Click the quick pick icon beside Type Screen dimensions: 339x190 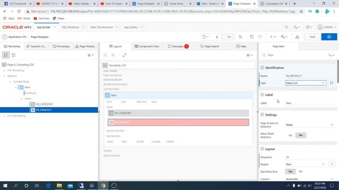click(x=332, y=83)
